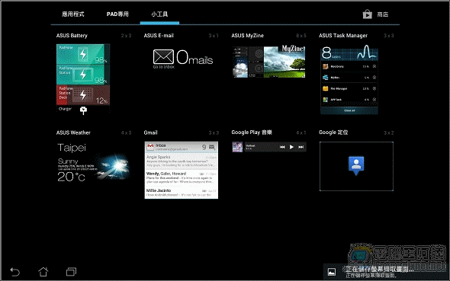Image resolution: width=450 pixels, height=281 pixels.
Task: Go to previous track in music widget
Action: click(282, 147)
